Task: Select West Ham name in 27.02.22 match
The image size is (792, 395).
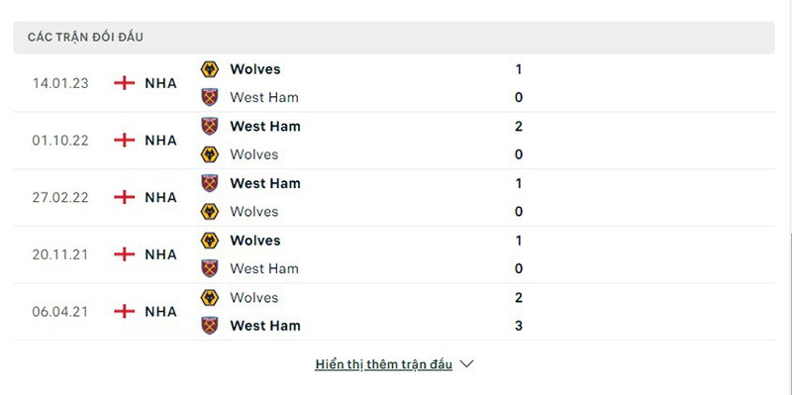Action: 265,183
